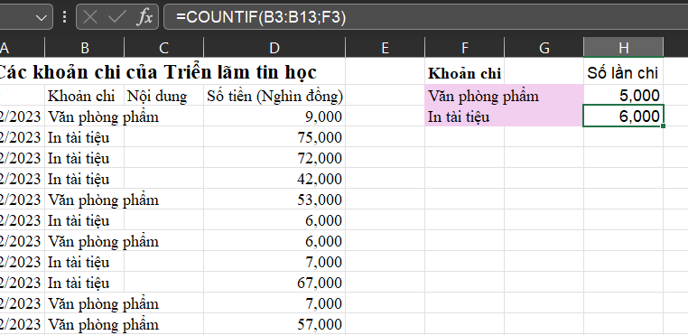Select 'In tài tiệu' in the 67,000 row
Screen dimensions: 688x335
(x=84, y=283)
